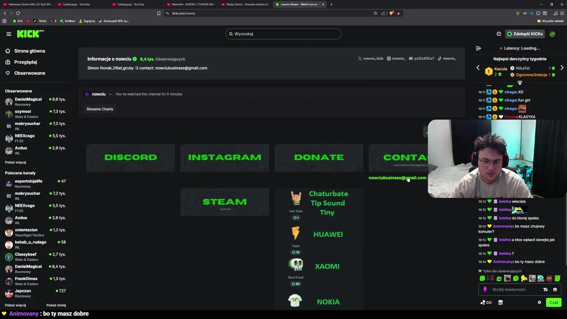
Task: Click the nowciu channel name in watch-time row
Action: pyautogui.click(x=99, y=94)
